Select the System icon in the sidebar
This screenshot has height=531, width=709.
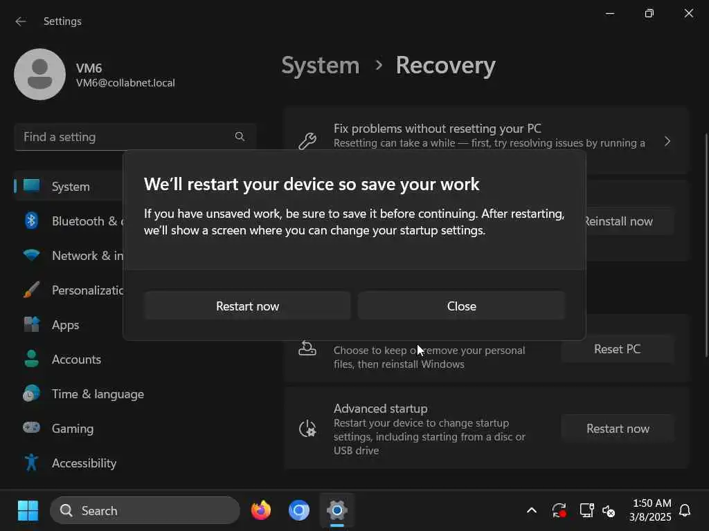[x=32, y=185]
